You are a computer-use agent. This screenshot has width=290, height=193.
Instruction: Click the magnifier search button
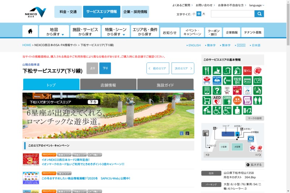(259, 14)
